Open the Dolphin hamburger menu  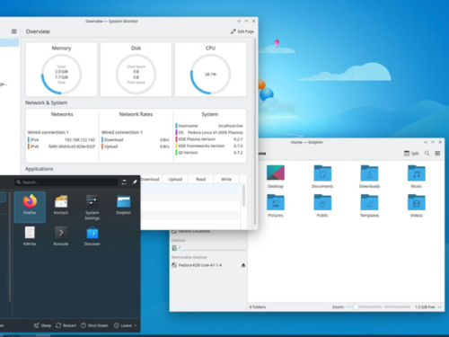coord(437,154)
